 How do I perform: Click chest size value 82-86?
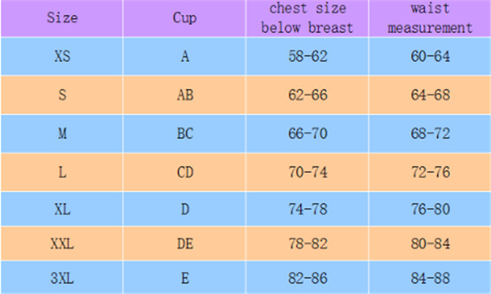[x=307, y=278]
